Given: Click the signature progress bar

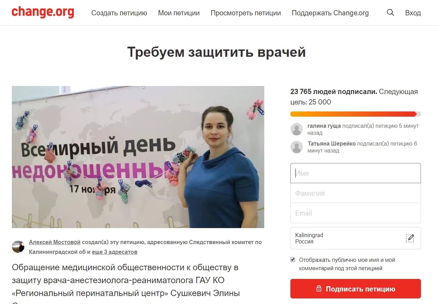Looking at the screenshot, I should click(355, 114).
